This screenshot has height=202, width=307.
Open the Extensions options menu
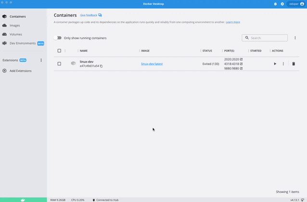41,61
